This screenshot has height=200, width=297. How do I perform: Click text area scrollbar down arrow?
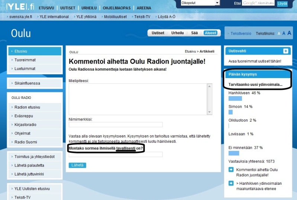click(210, 112)
